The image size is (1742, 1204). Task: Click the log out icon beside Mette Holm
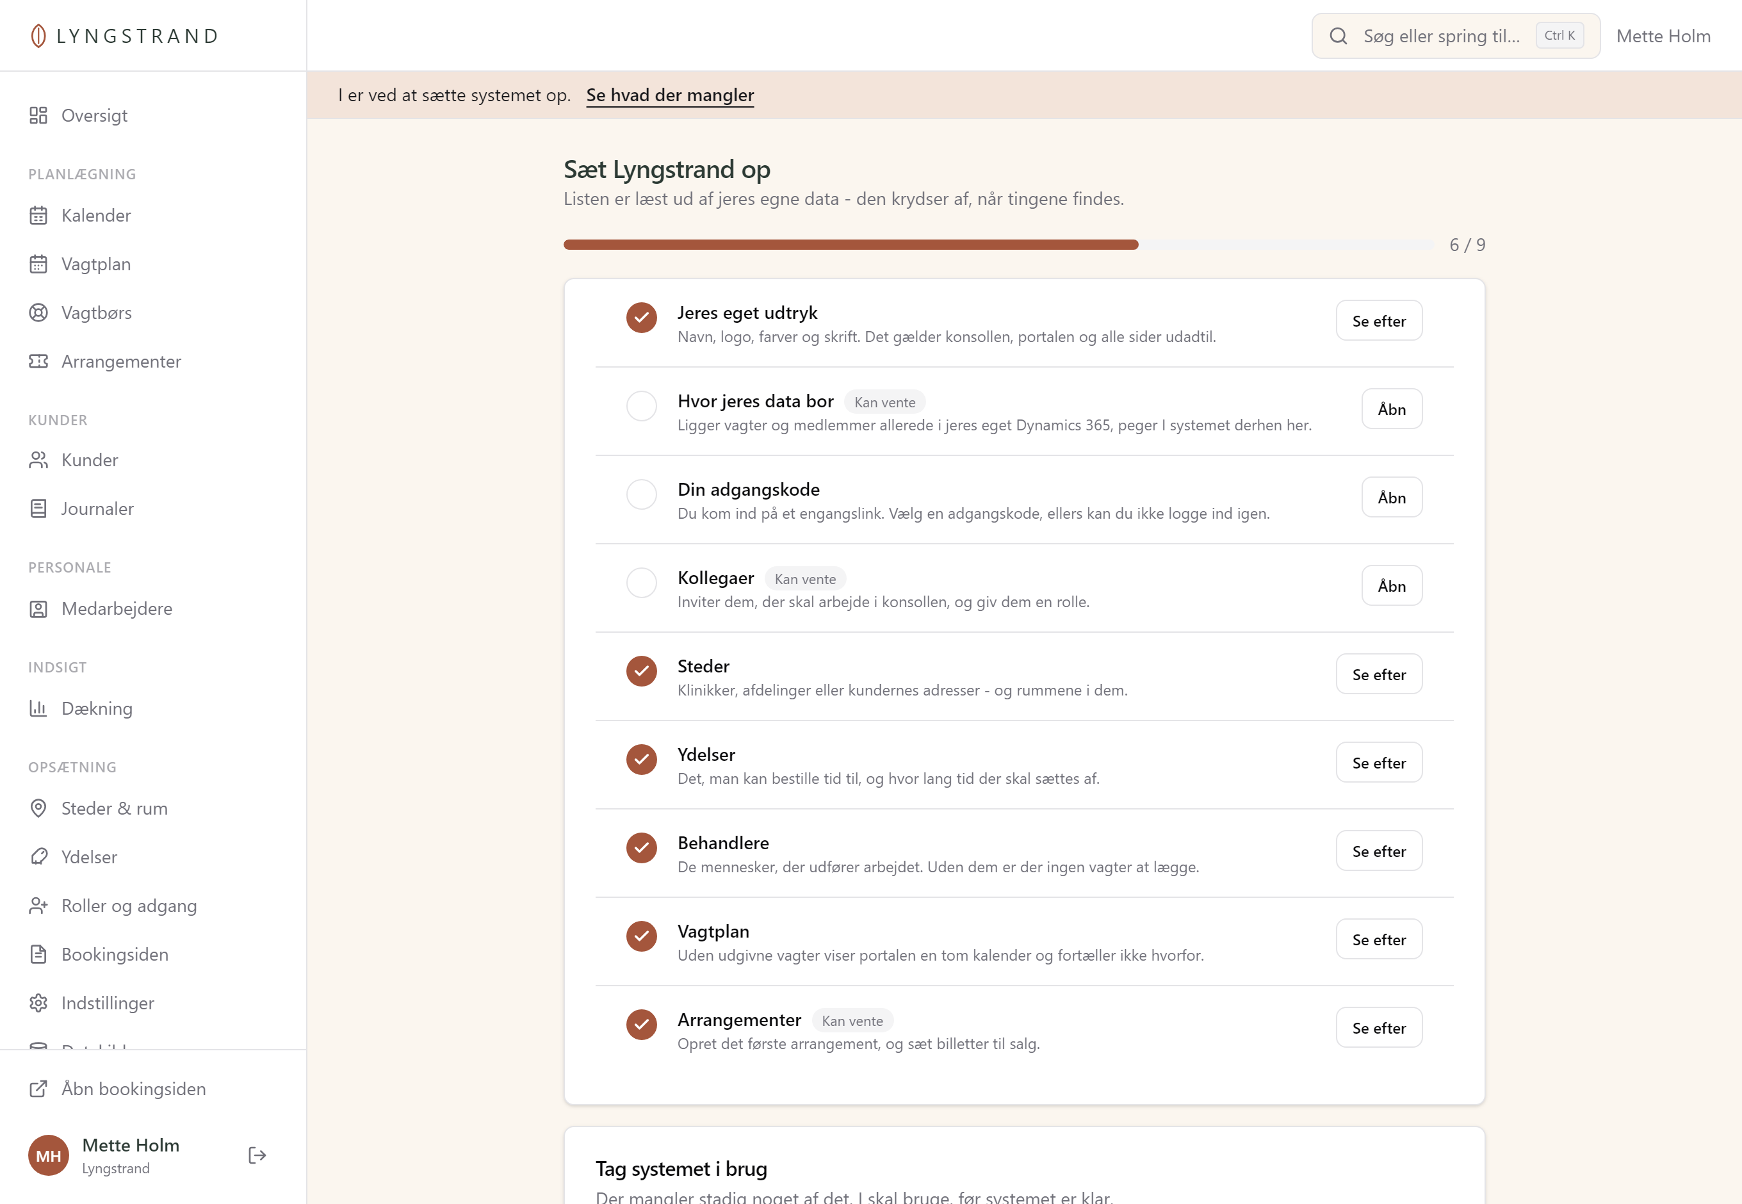[x=257, y=1156]
